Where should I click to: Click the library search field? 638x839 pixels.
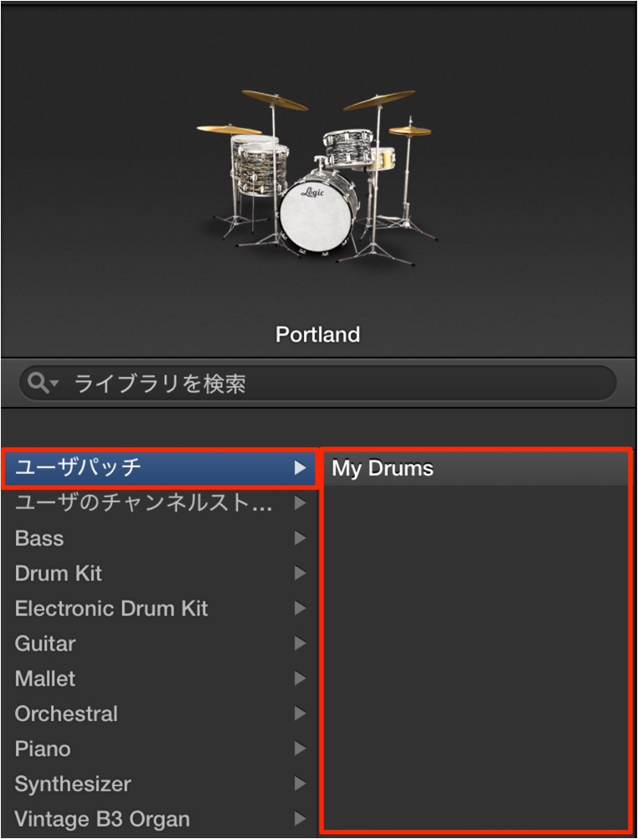pos(318,383)
